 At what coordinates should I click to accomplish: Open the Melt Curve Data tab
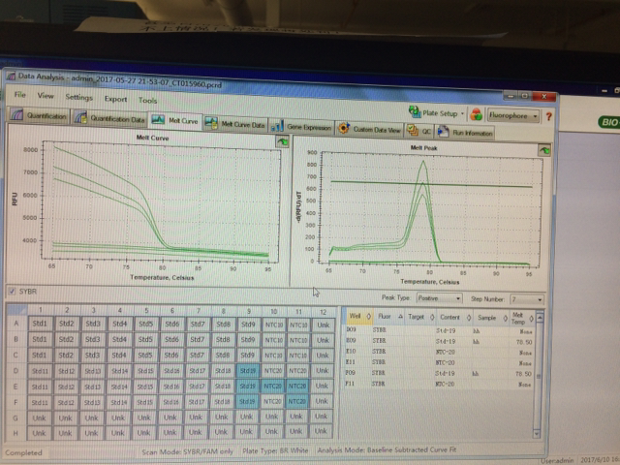point(234,124)
